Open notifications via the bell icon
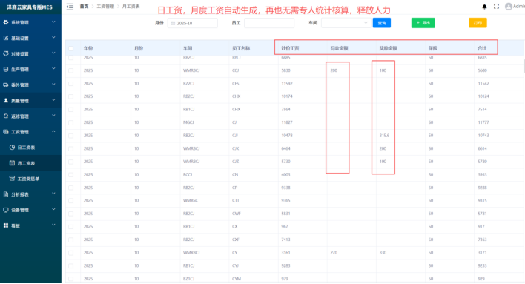The height and width of the screenshot is (284, 525). point(484,7)
